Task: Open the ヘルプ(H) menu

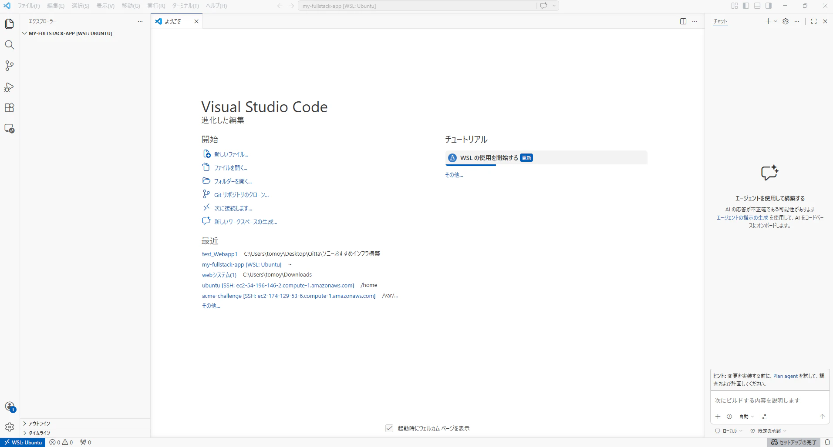Action: click(216, 6)
